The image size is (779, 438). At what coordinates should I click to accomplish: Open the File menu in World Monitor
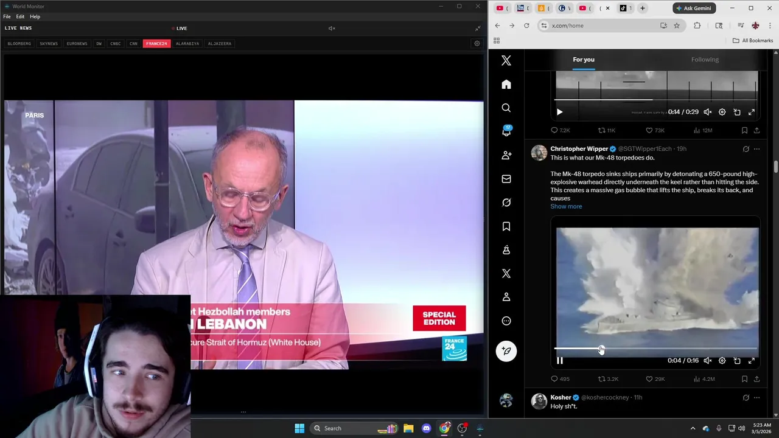[x=7, y=16]
